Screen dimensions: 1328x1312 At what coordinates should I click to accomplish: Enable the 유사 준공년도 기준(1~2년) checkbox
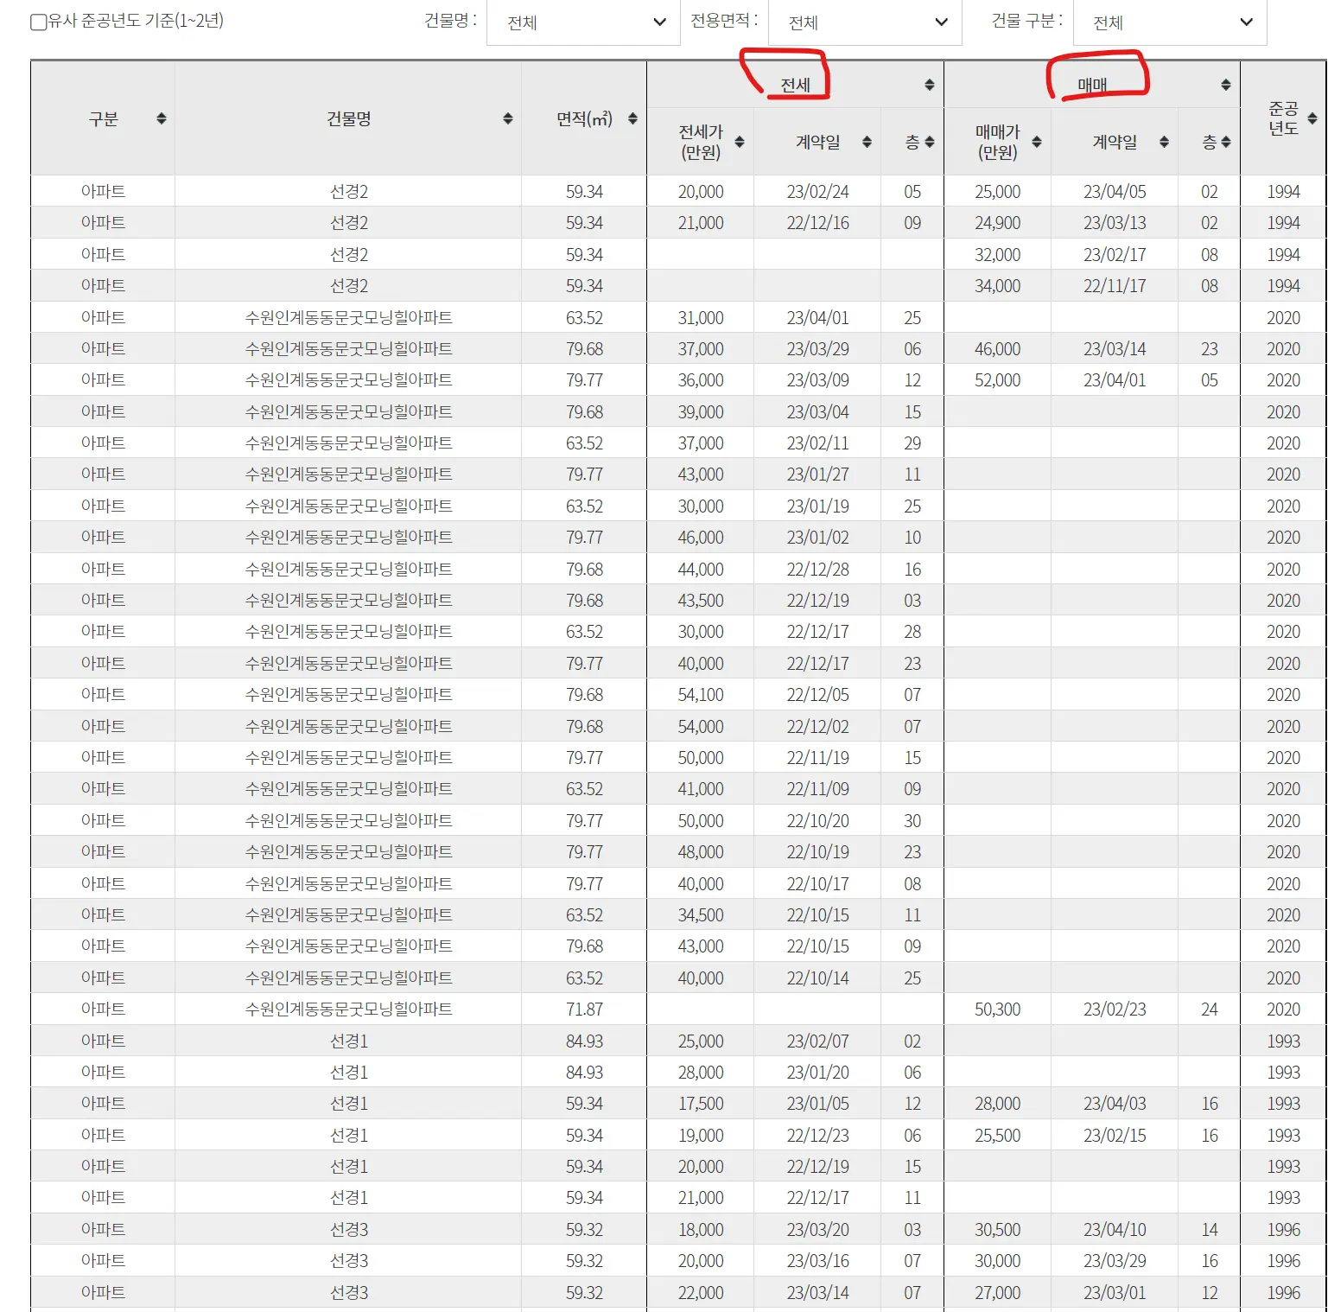[x=38, y=22]
